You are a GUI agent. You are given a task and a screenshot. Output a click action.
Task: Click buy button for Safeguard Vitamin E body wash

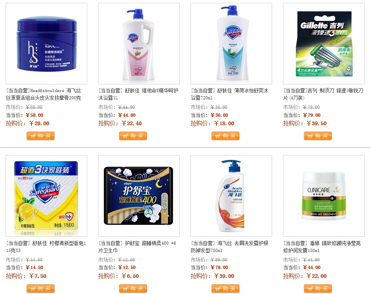click(x=133, y=136)
